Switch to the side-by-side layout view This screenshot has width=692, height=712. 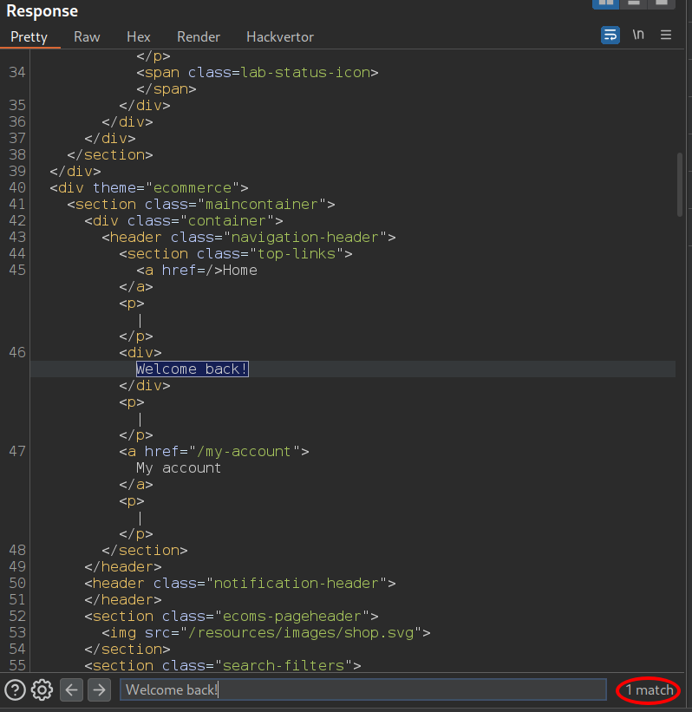tap(604, 3)
